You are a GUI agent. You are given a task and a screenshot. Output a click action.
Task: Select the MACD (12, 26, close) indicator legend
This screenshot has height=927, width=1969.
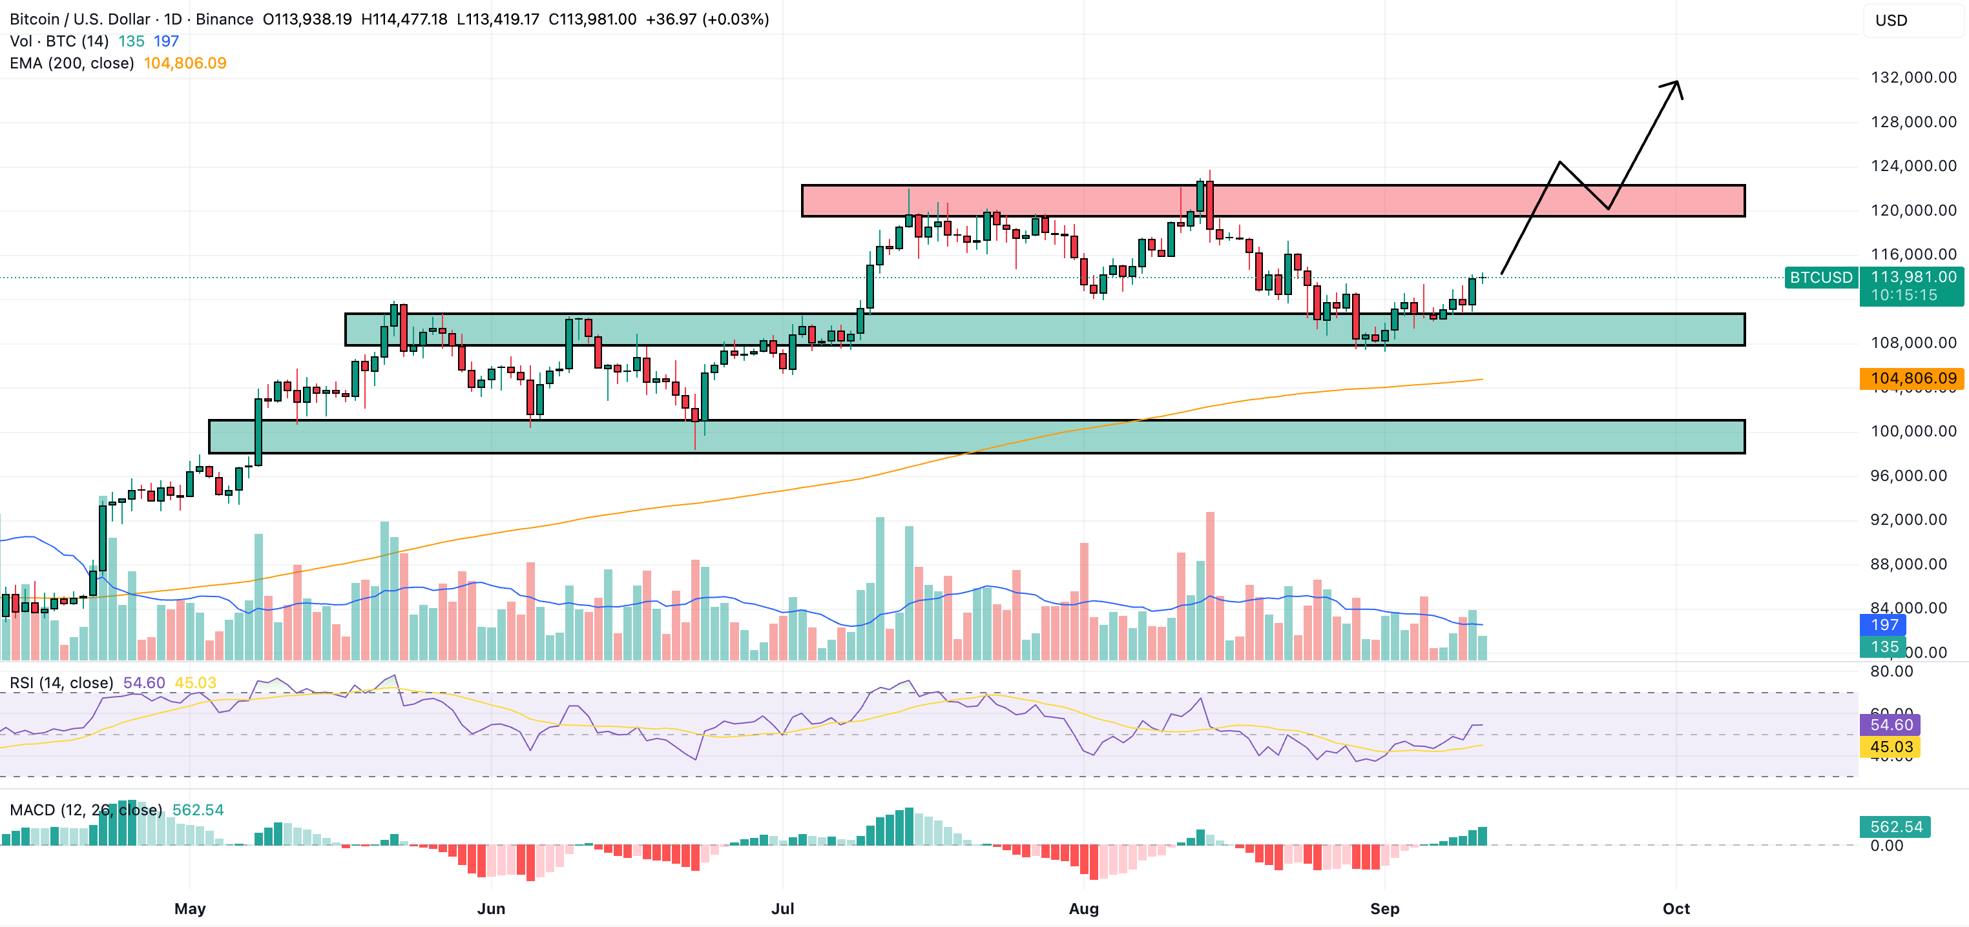(x=86, y=810)
